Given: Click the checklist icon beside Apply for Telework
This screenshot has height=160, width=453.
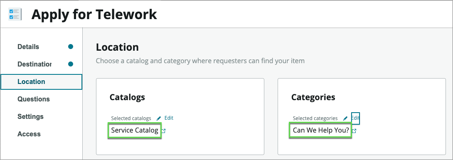Looking at the screenshot, I should click(x=15, y=15).
